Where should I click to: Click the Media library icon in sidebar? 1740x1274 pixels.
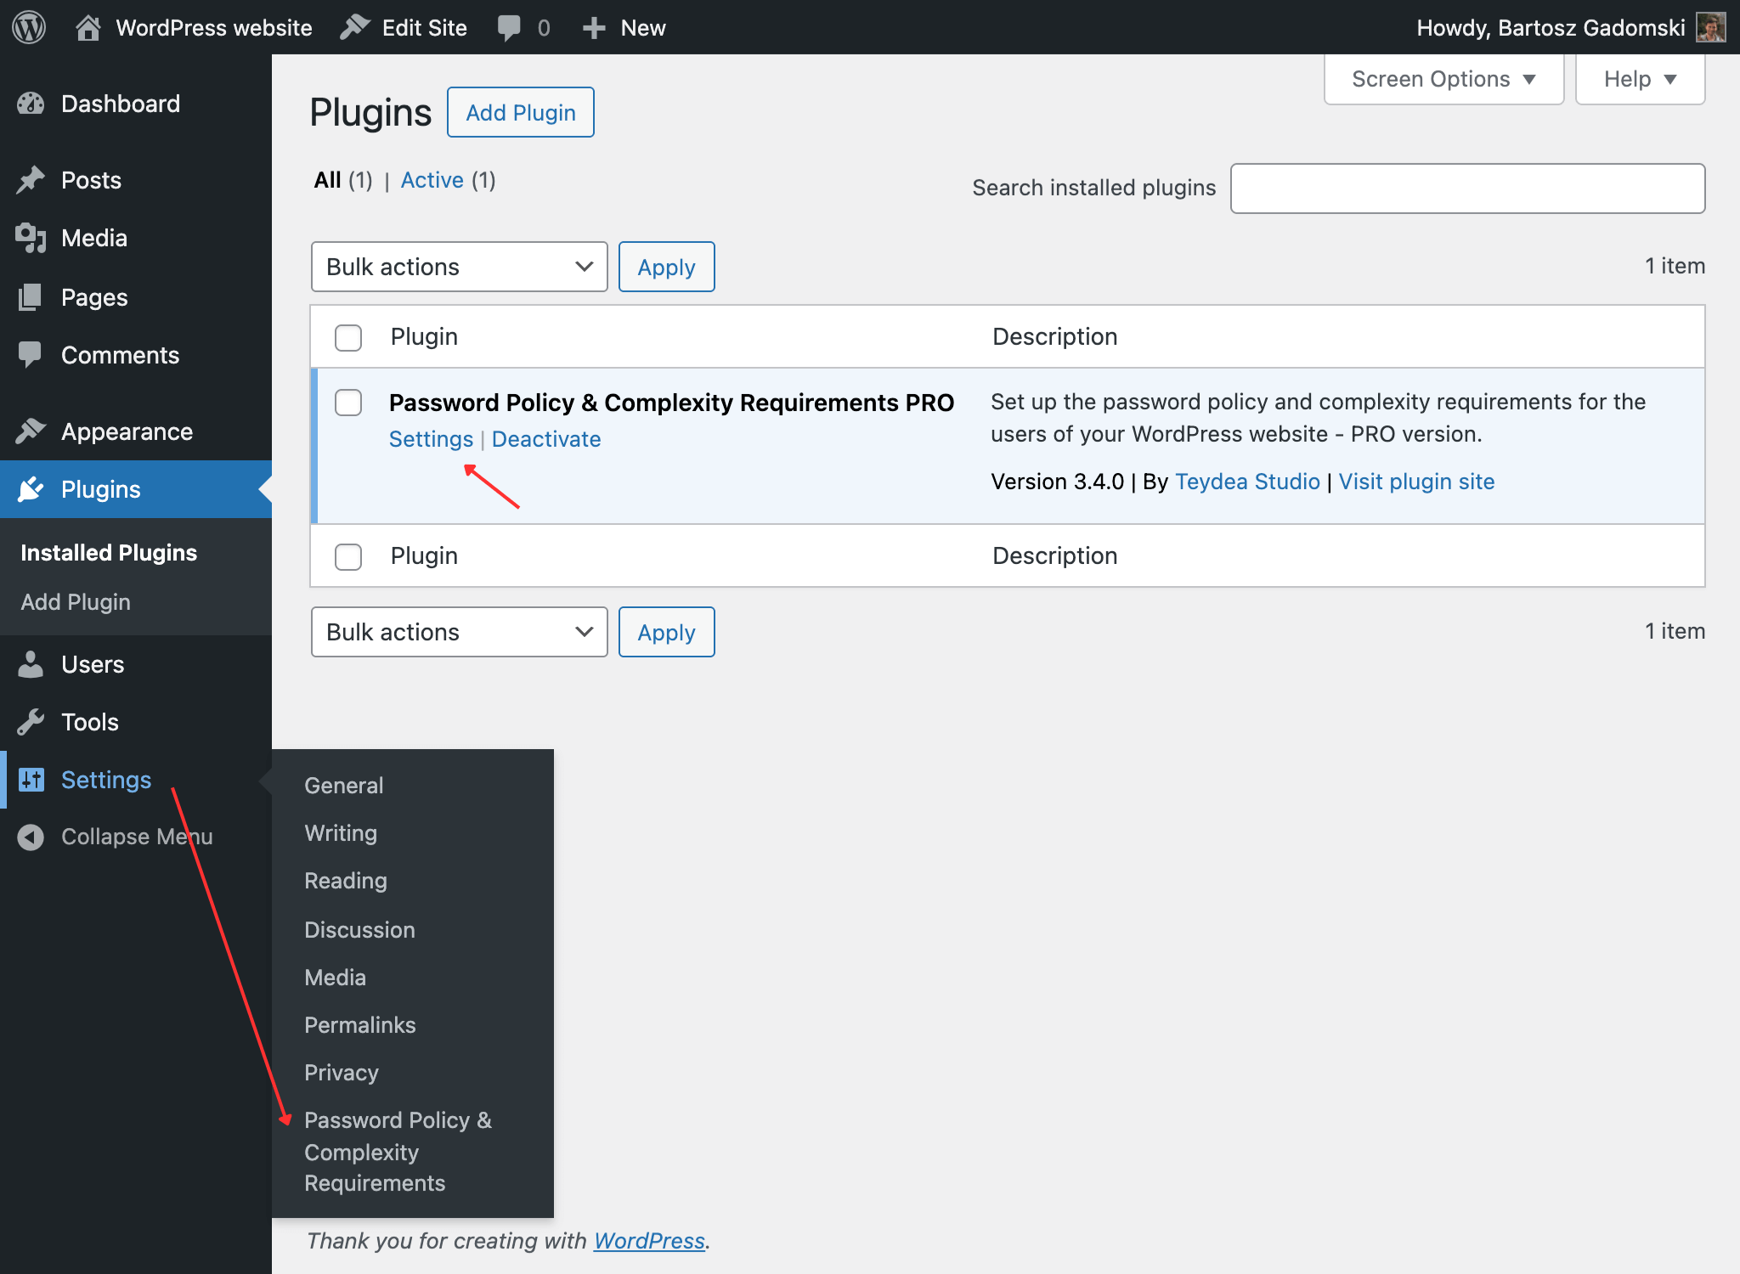coord(31,238)
